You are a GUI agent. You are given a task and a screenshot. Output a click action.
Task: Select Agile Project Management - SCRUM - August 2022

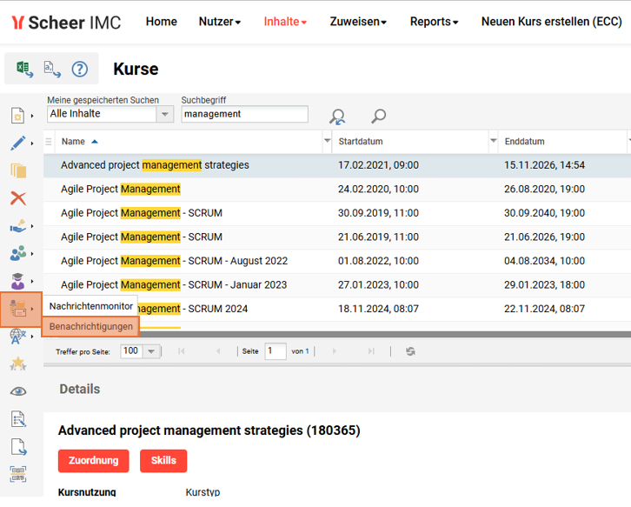point(337,261)
